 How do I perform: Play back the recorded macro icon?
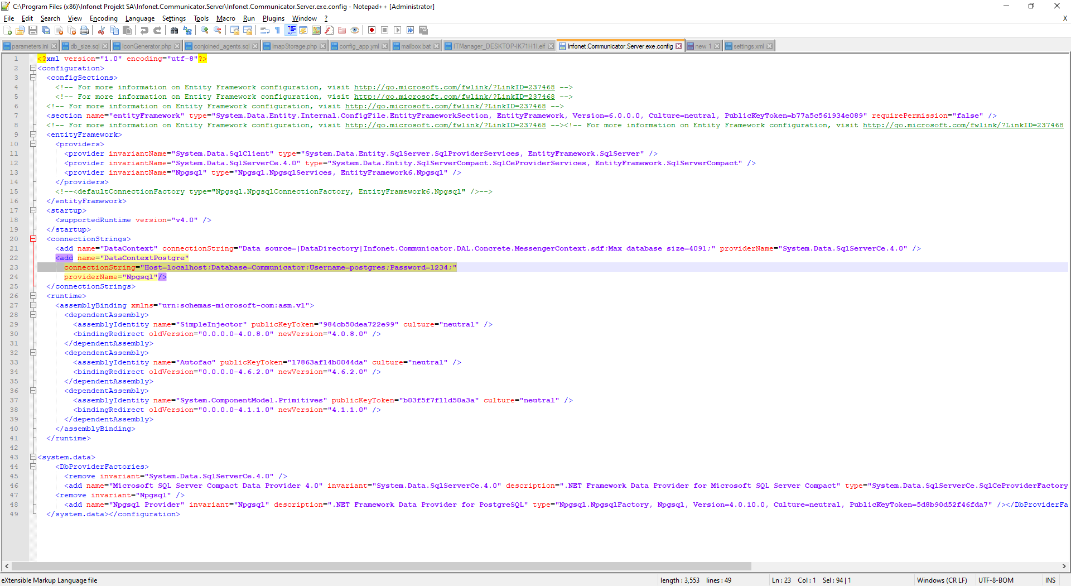[398, 30]
